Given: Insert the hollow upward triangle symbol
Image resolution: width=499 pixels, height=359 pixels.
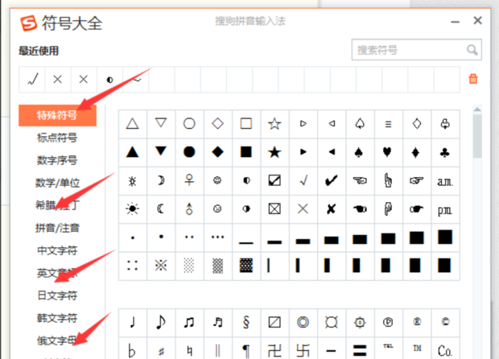Looking at the screenshot, I should [x=132, y=123].
